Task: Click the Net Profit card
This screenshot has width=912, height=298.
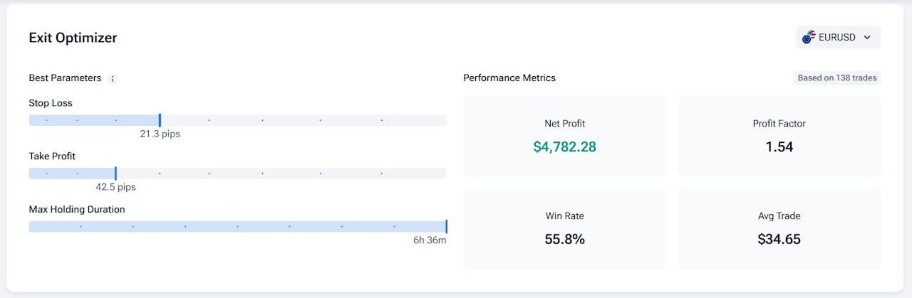Action: pos(565,137)
